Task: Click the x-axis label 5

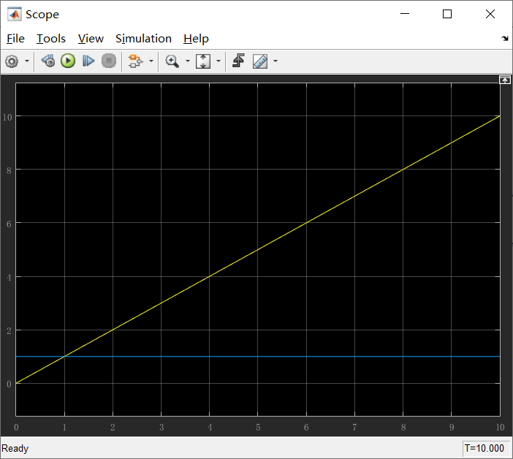Action: (x=258, y=428)
